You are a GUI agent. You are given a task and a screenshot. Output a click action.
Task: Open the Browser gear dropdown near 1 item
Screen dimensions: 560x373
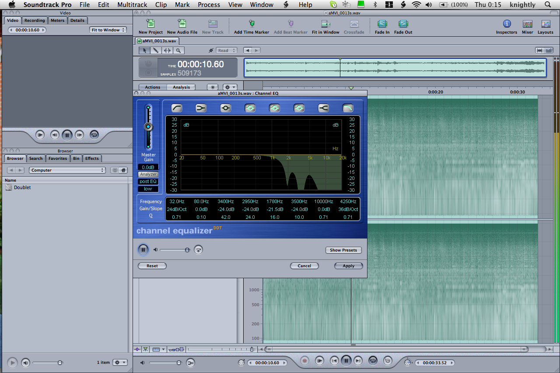pos(120,363)
